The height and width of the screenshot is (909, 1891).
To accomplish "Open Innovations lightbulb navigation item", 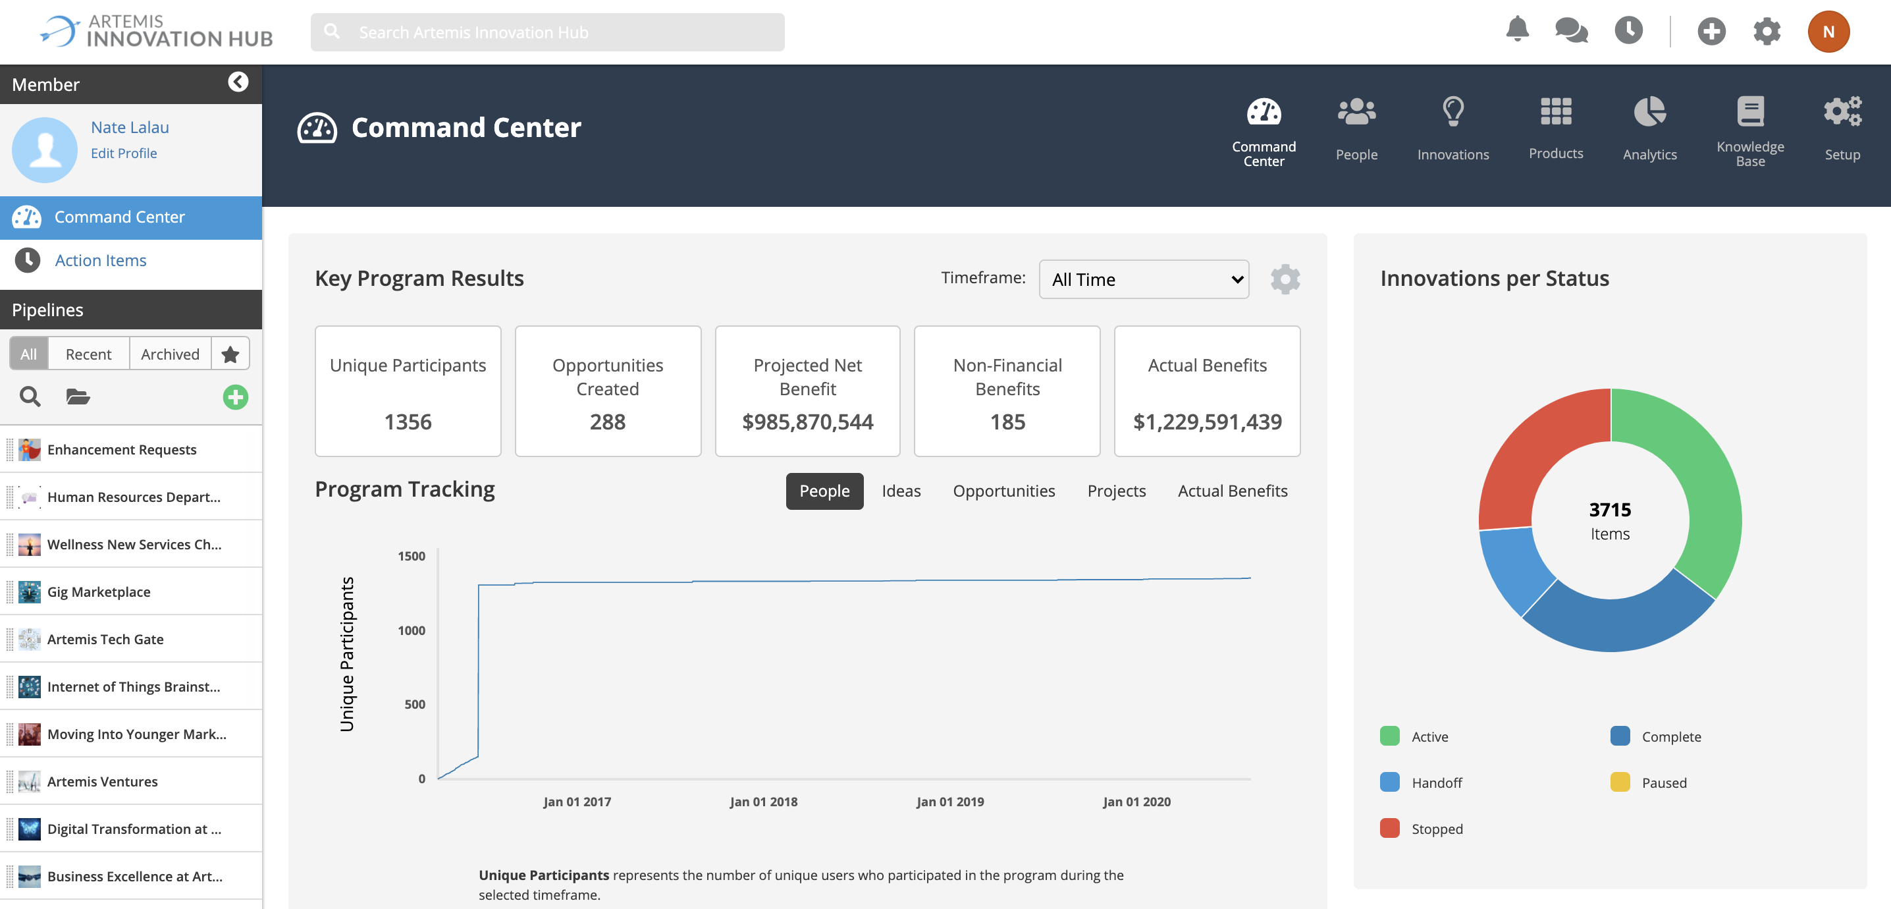I will (1452, 130).
